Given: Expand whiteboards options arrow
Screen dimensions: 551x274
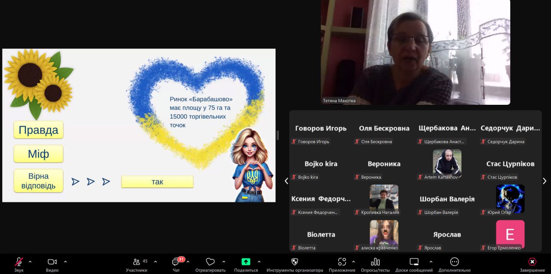Looking at the screenshot, I should point(431,262).
